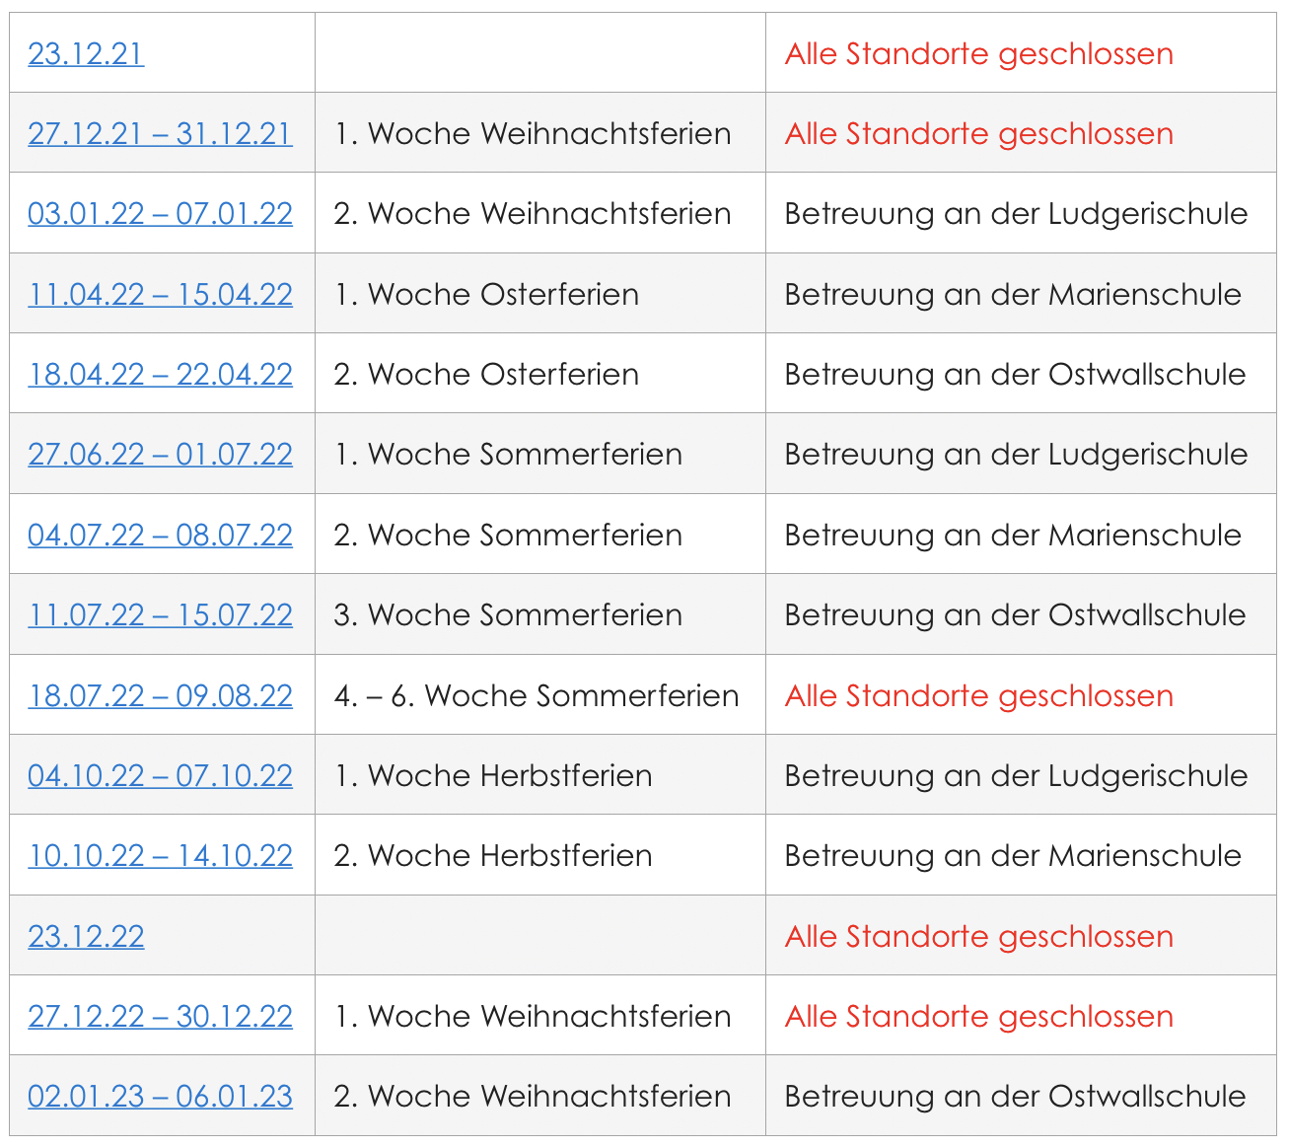Screen dimensions: 1289x1147
Task: Click the 27.06.22 – 01.07.22 date link
Action: [x=160, y=454]
